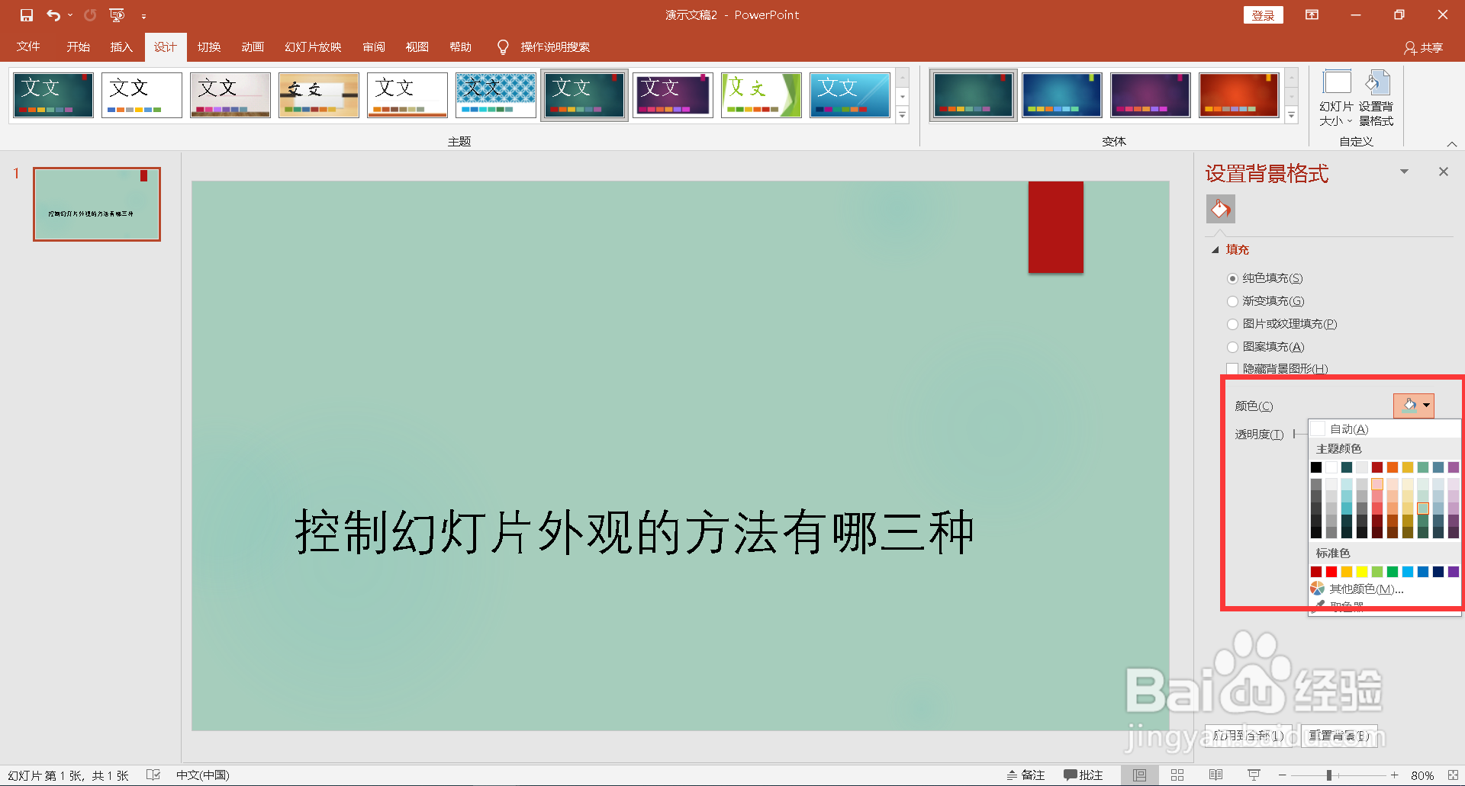Select the 图片或纹理填充 radio button

tap(1233, 323)
